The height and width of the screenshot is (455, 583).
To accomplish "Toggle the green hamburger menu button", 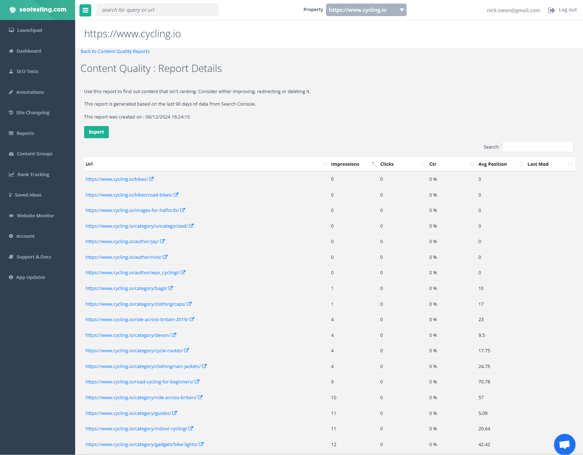I will (85, 10).
